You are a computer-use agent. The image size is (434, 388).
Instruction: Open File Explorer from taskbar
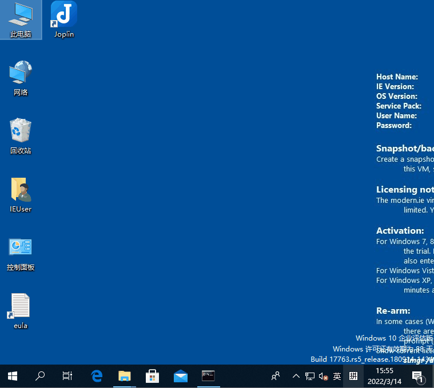tap(125, 376)
